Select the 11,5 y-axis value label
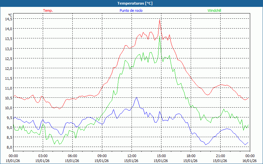Screen dimensions: 263x164 tap(8, 78)
